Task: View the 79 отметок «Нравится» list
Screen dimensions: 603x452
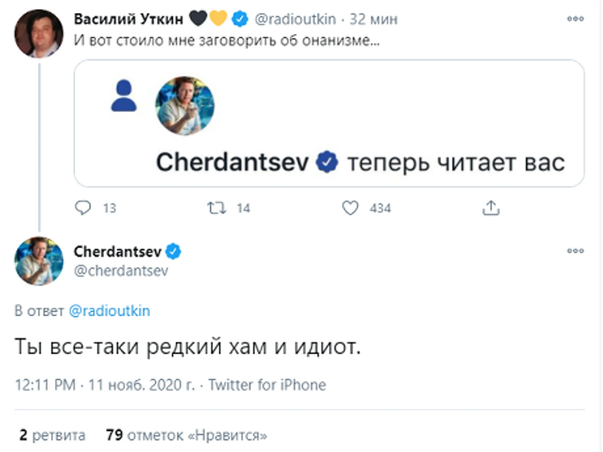Action: click(186, 435)
